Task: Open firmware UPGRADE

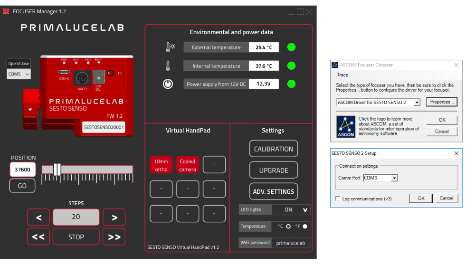Action: 274,170
